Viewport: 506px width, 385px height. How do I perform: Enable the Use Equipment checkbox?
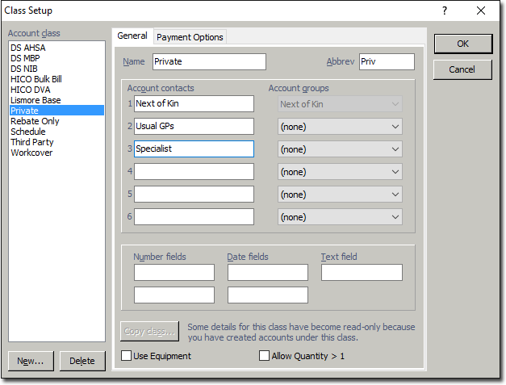coord(127,356)
